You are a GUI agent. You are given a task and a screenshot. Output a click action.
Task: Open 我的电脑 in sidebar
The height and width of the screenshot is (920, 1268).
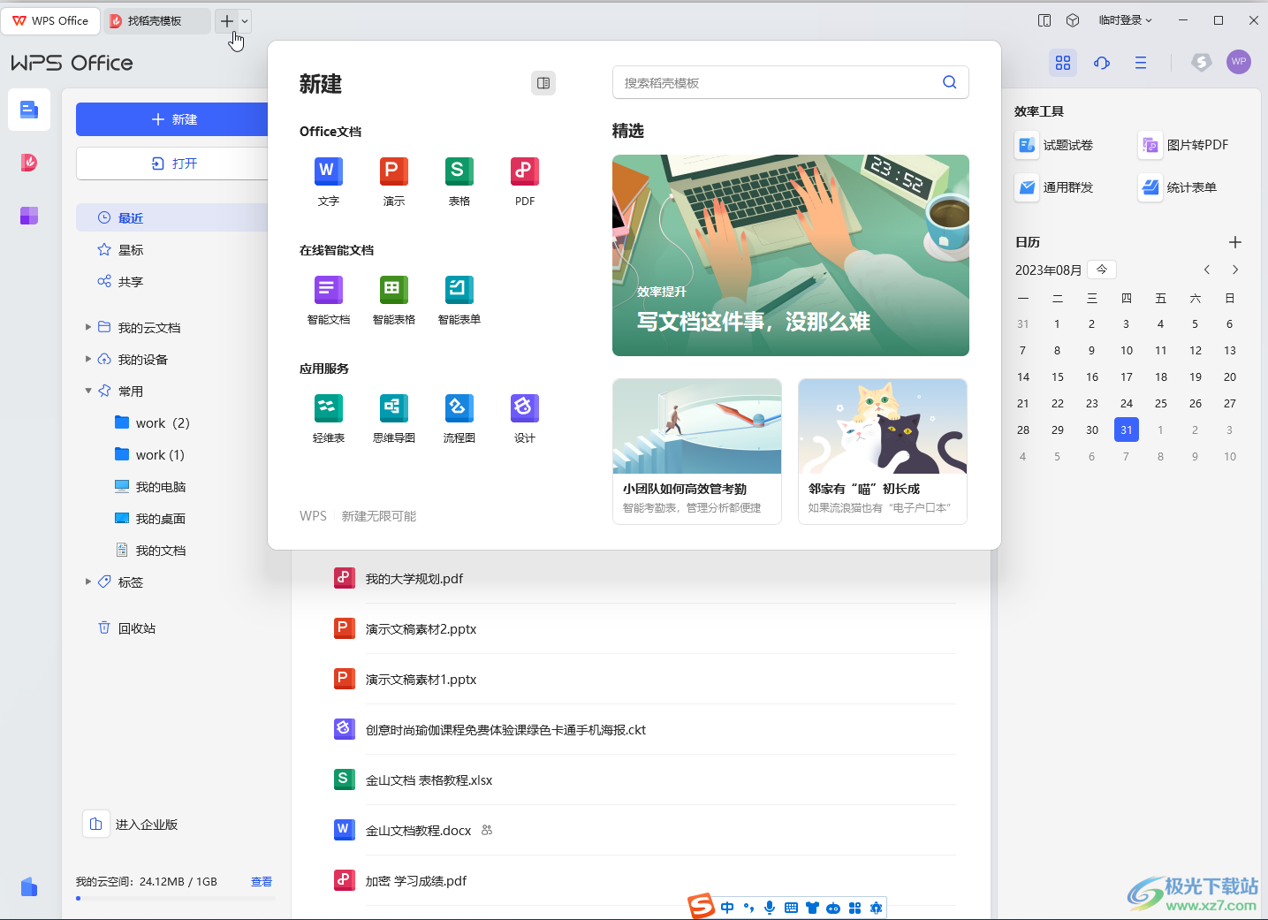point(150,486)
